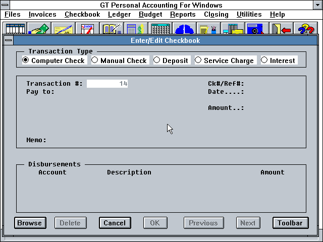The image size is (323, 242).
Task: Select the Computer Check transaction type
Action: coord(55,60)
